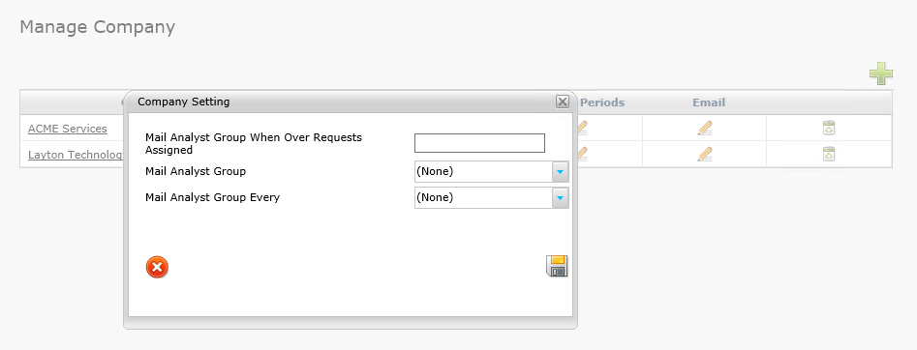Delete the ACME Services company
This screenshot has width=917, height=350.
[829, 128]
